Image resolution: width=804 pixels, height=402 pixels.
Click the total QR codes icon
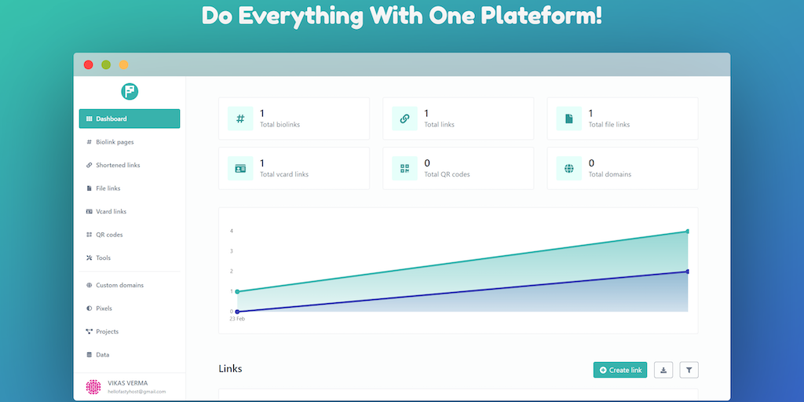[x=404, y=169]
